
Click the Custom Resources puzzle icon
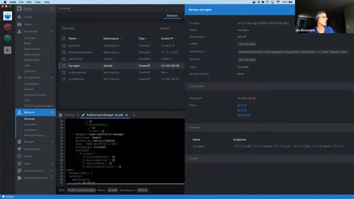point(19,178)
